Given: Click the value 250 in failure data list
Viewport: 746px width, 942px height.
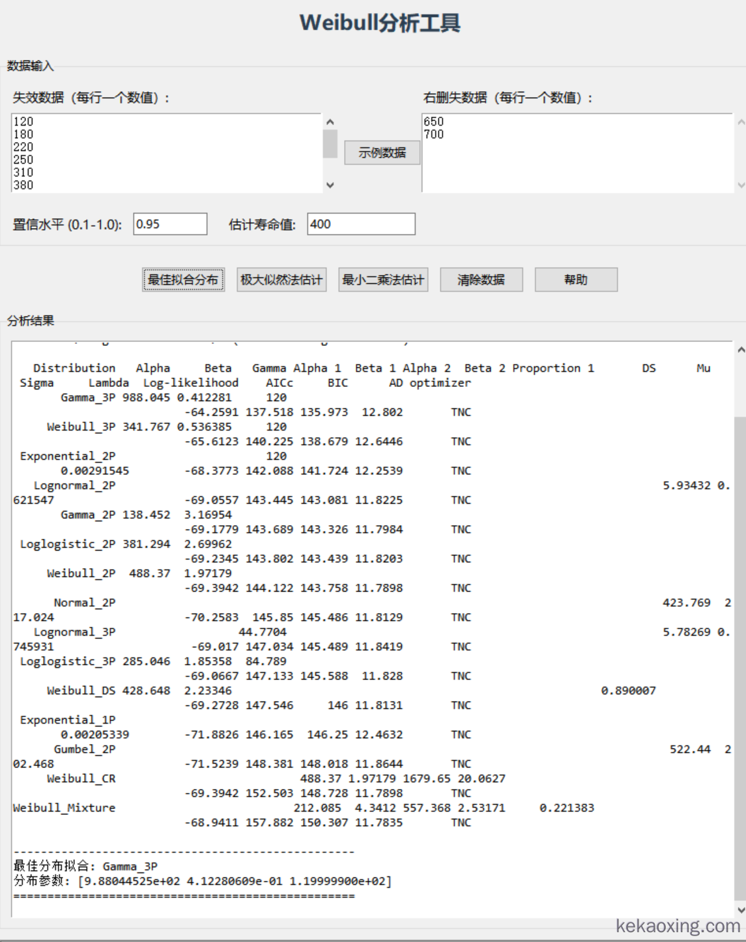Looking at the screenshot, I should click(23, 160).
